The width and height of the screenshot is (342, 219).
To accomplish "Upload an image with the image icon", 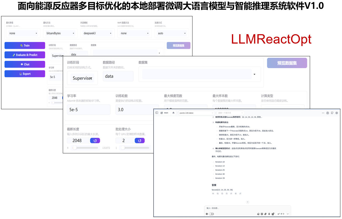I will (x=262, y=214).
